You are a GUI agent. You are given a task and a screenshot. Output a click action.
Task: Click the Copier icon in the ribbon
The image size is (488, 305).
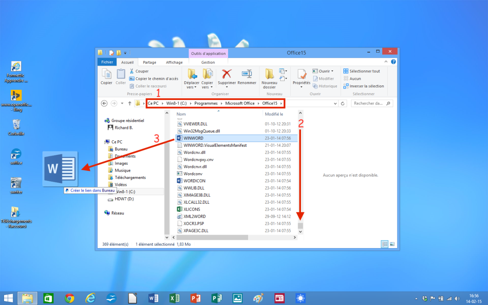(x=107, y=76)
